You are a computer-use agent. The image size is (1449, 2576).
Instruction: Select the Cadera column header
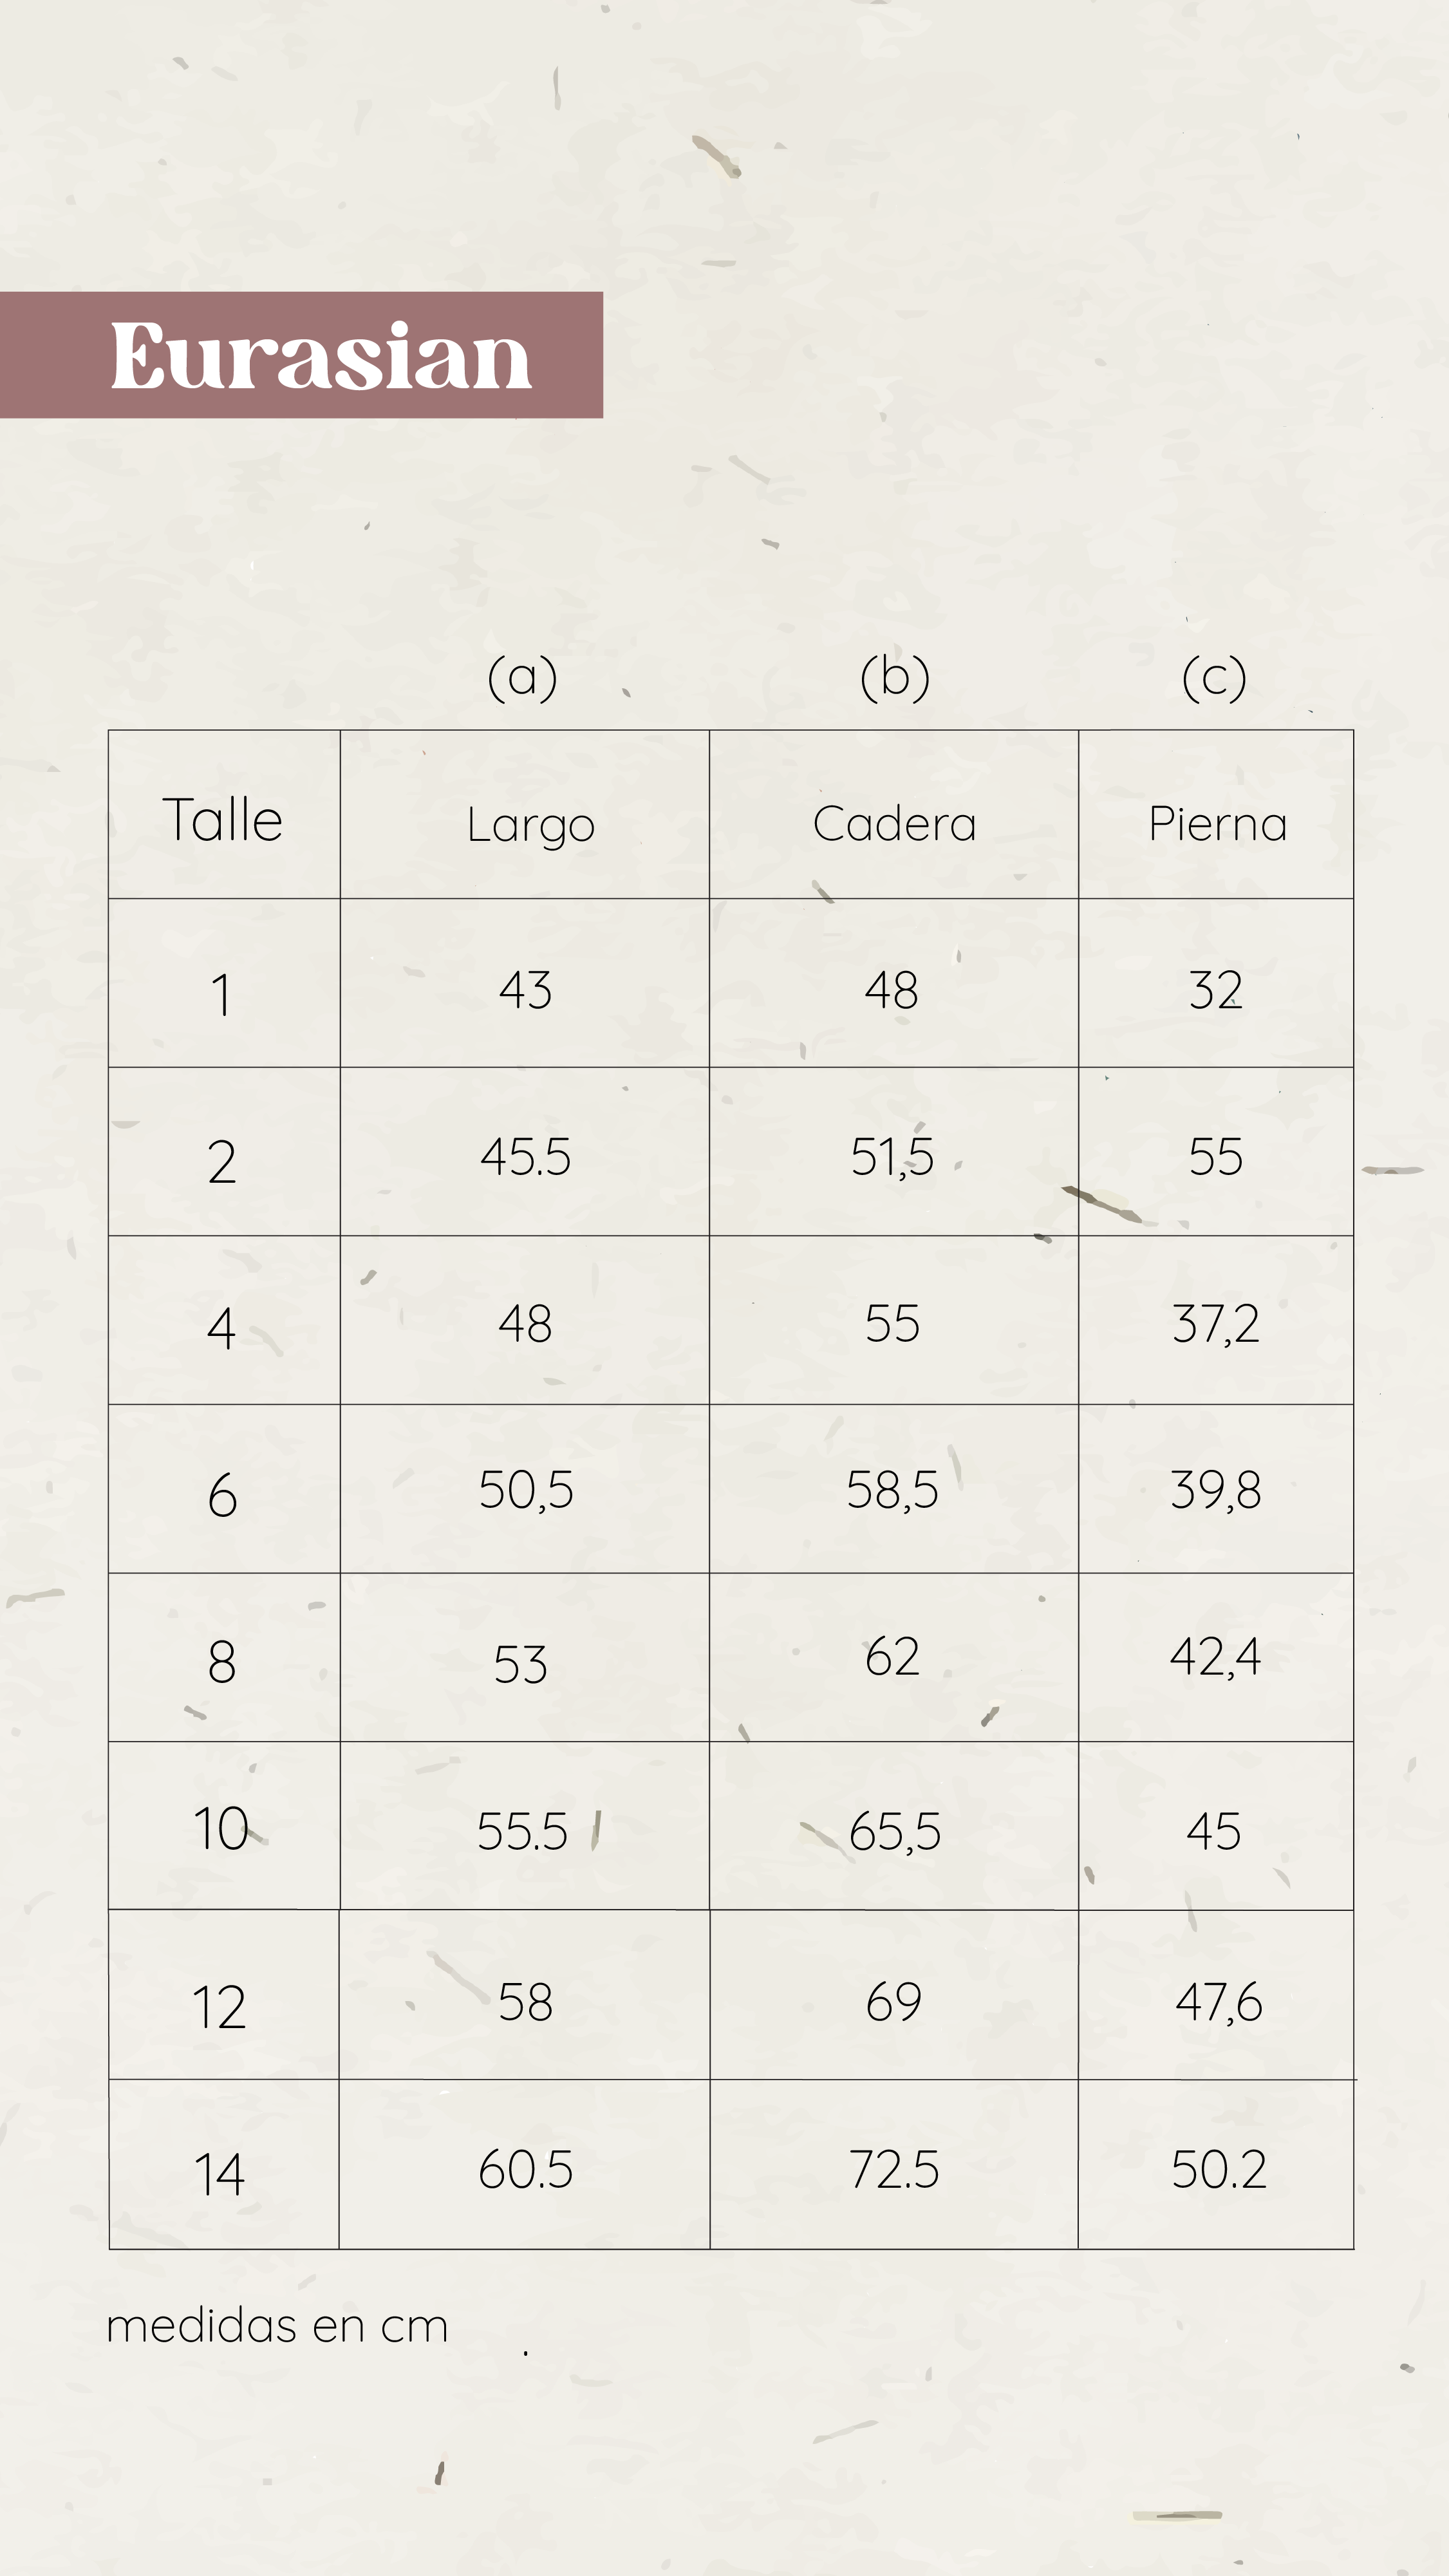(894, 824)
